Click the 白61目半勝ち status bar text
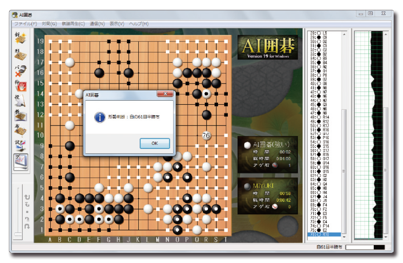This screenshot has height=263, width=403. [329, 247]
